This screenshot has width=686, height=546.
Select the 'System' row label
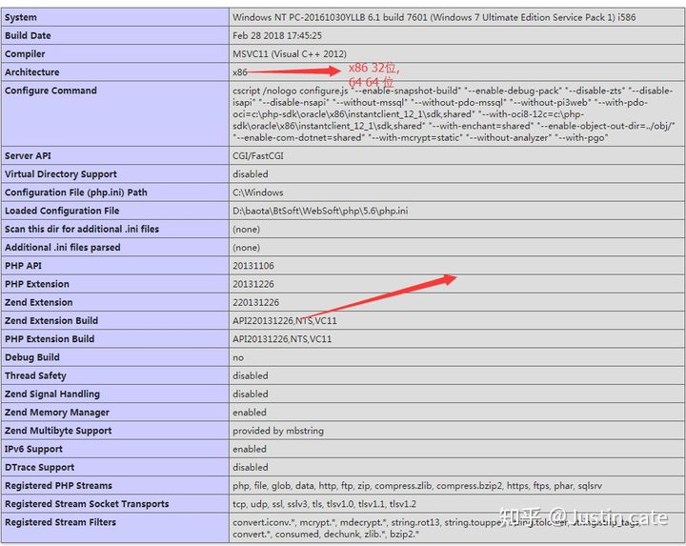21,17
